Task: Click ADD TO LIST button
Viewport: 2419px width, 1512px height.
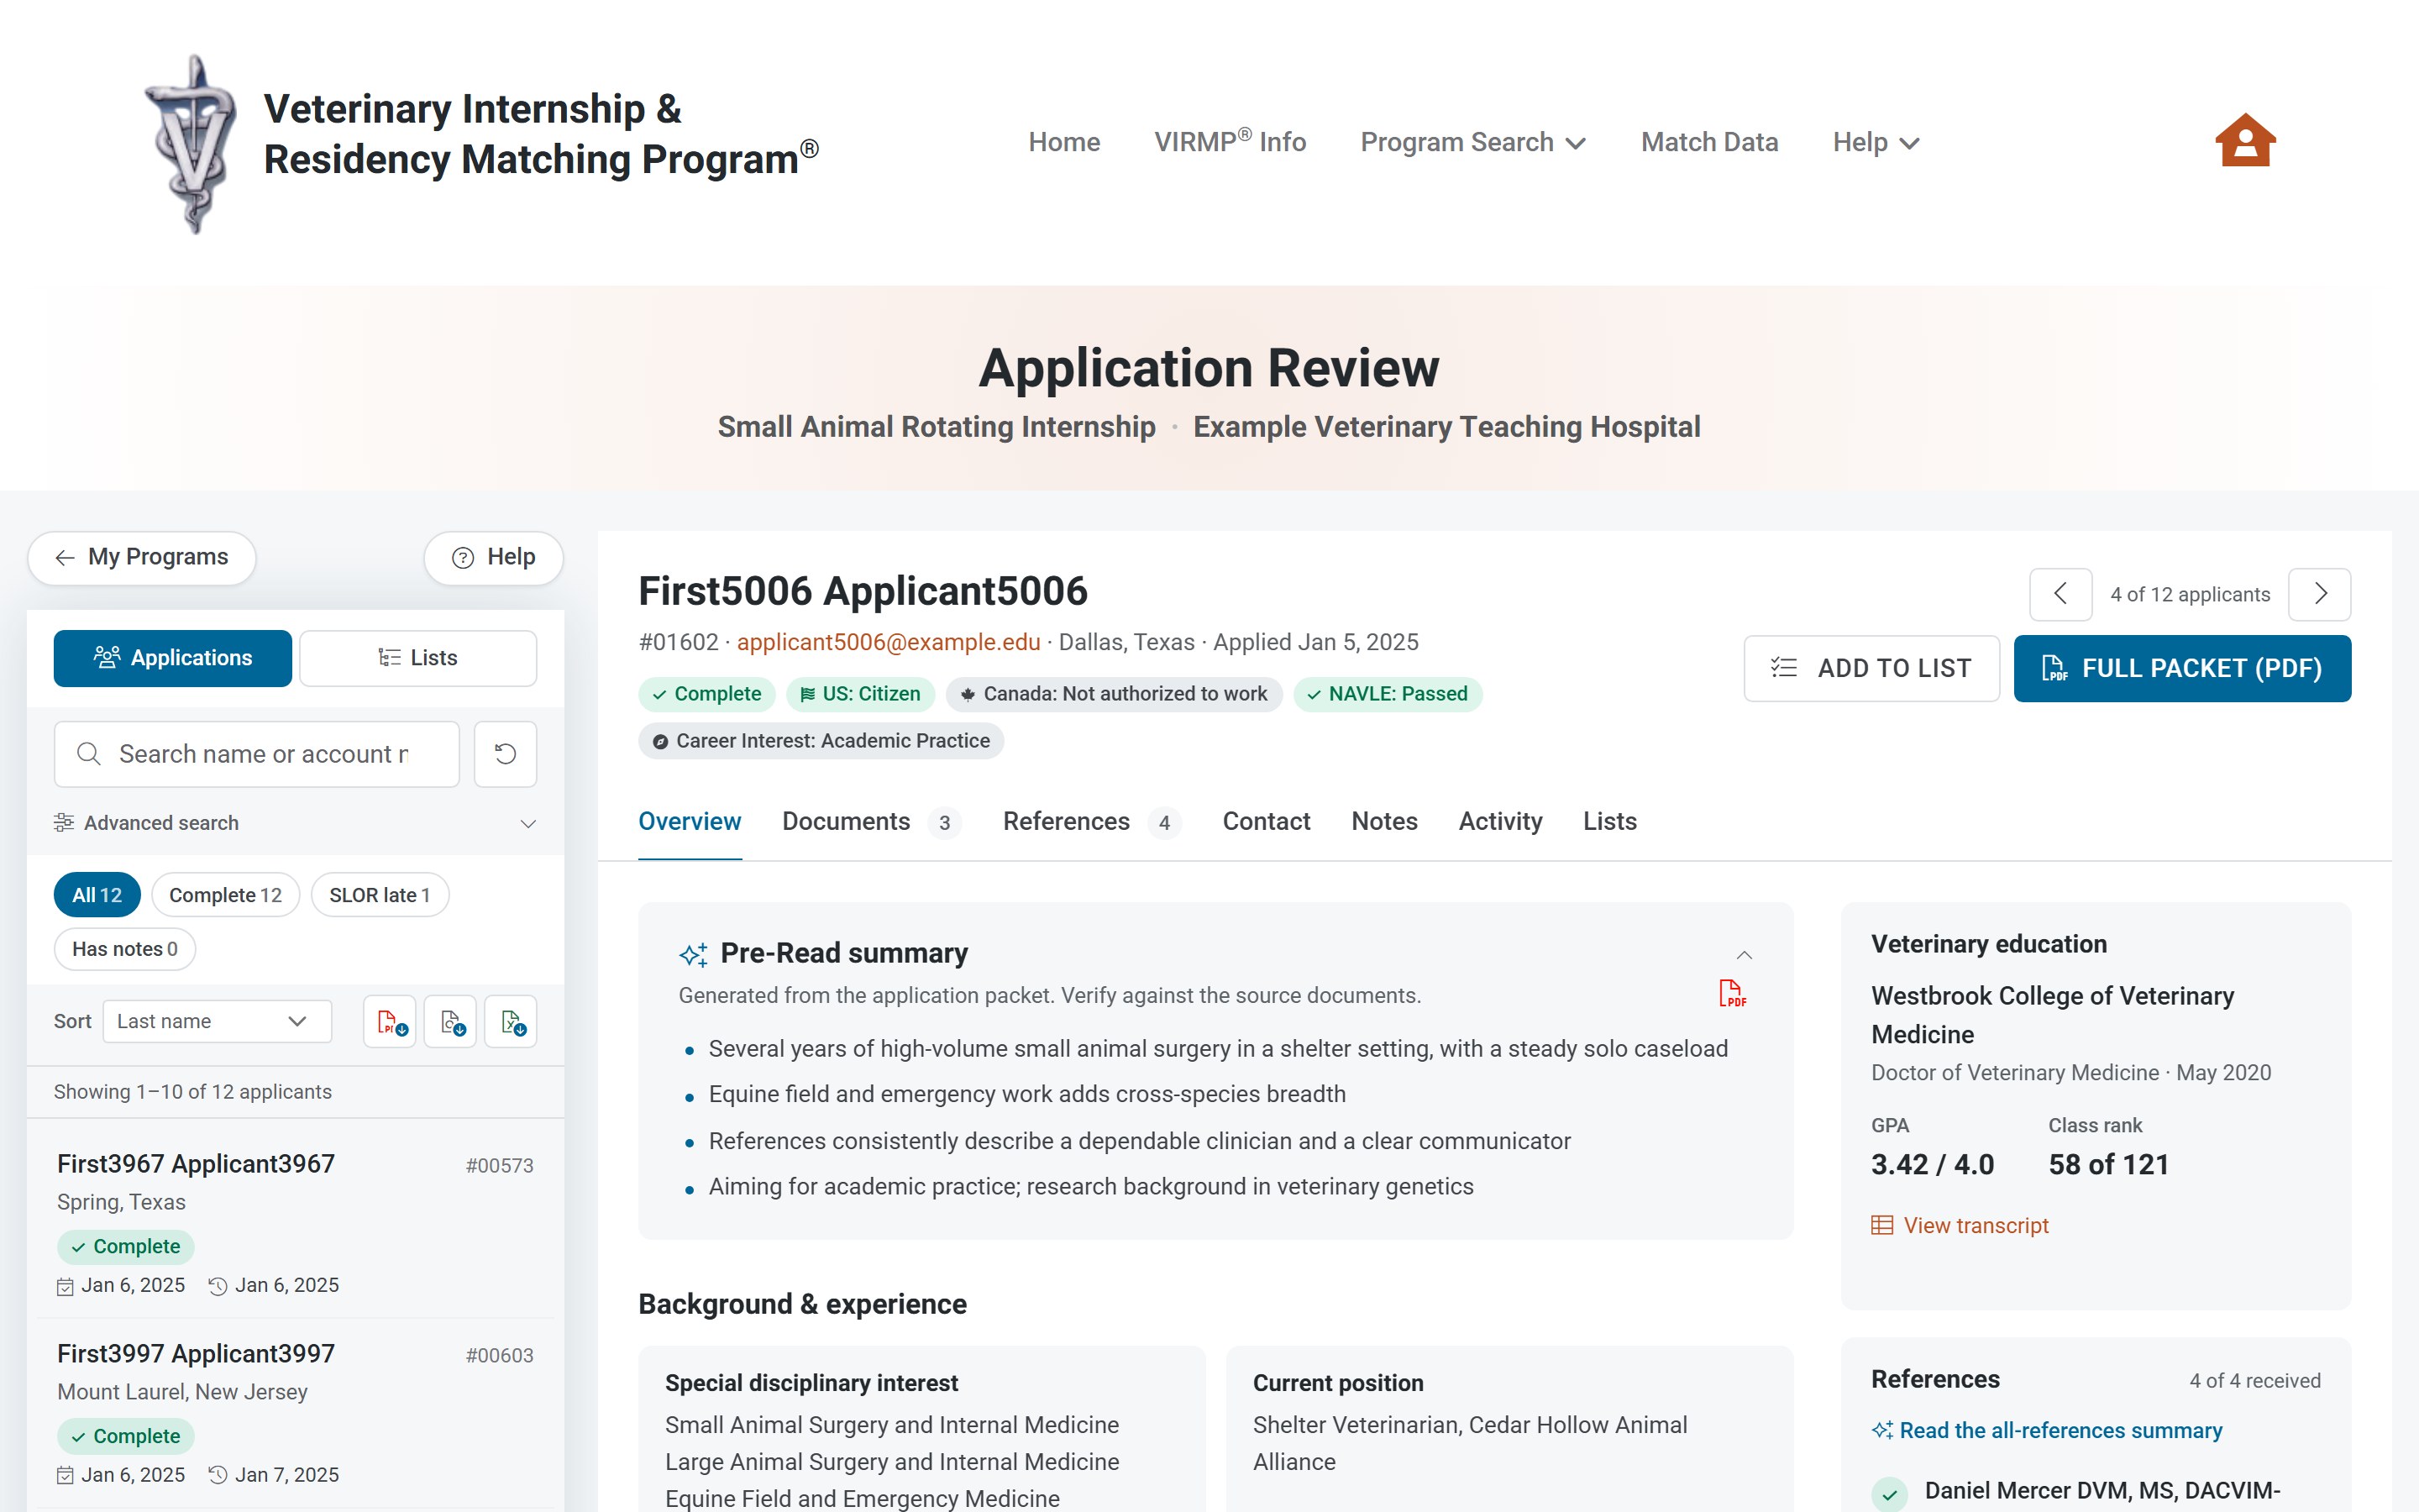Action: (x=1871, y=668)
